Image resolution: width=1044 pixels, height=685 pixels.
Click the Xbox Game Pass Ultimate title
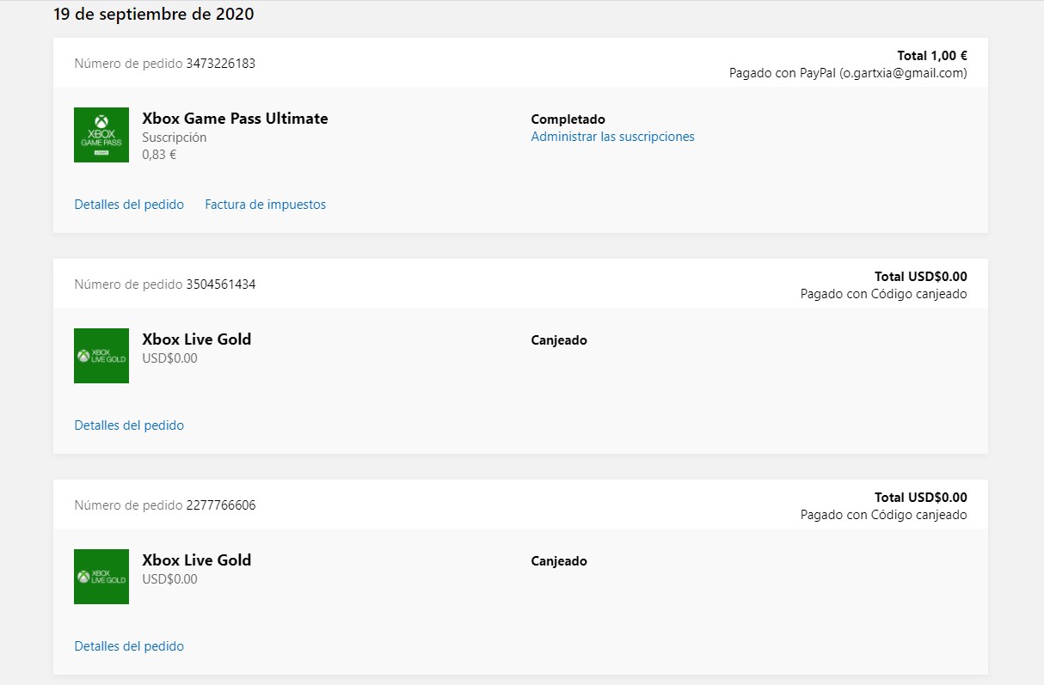coord(235,119)
